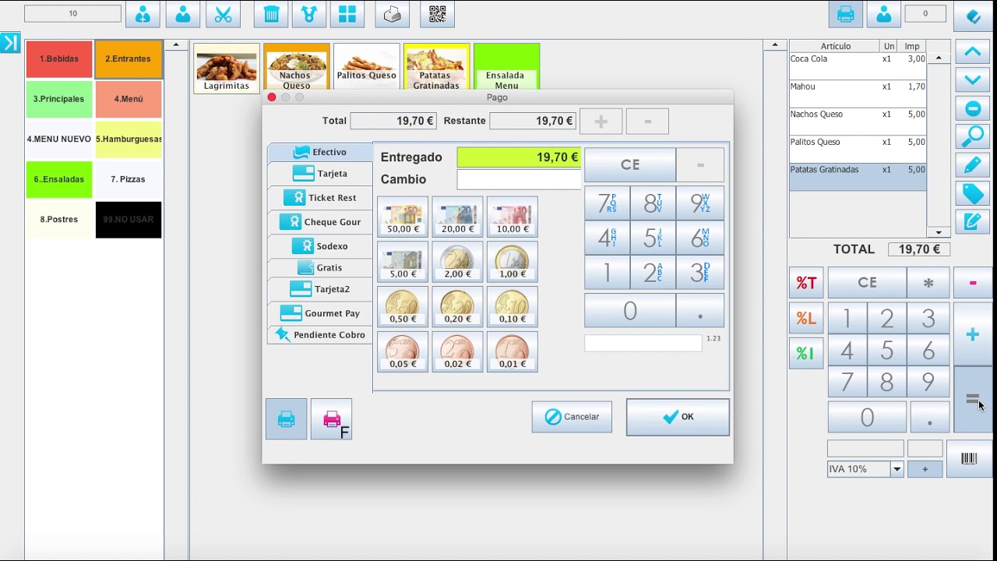Open the IVA 10% tax dropdown
Viewport: 997px width, 561px height.
coord(897,469)
